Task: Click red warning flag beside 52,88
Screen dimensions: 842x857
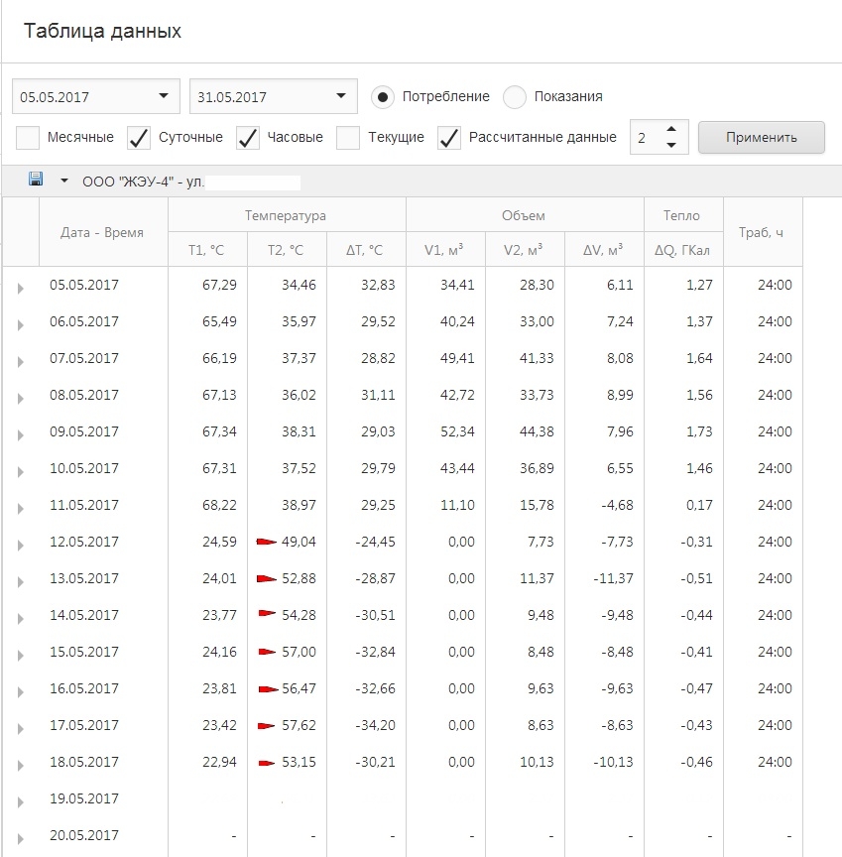Action: coord(267,578)
